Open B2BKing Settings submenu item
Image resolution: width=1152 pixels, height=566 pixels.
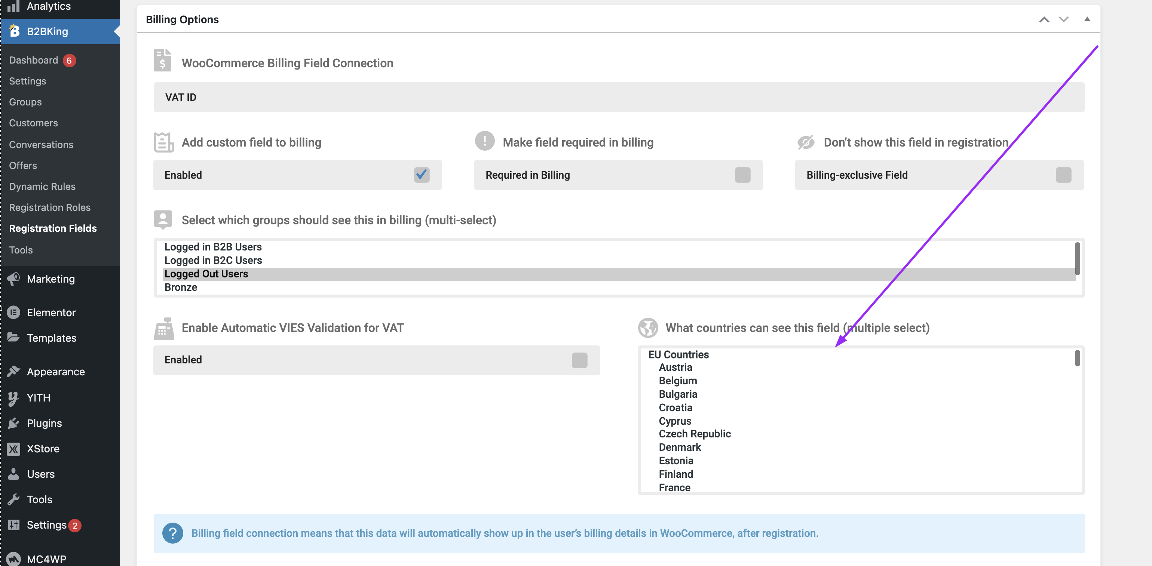click(27, 81)
